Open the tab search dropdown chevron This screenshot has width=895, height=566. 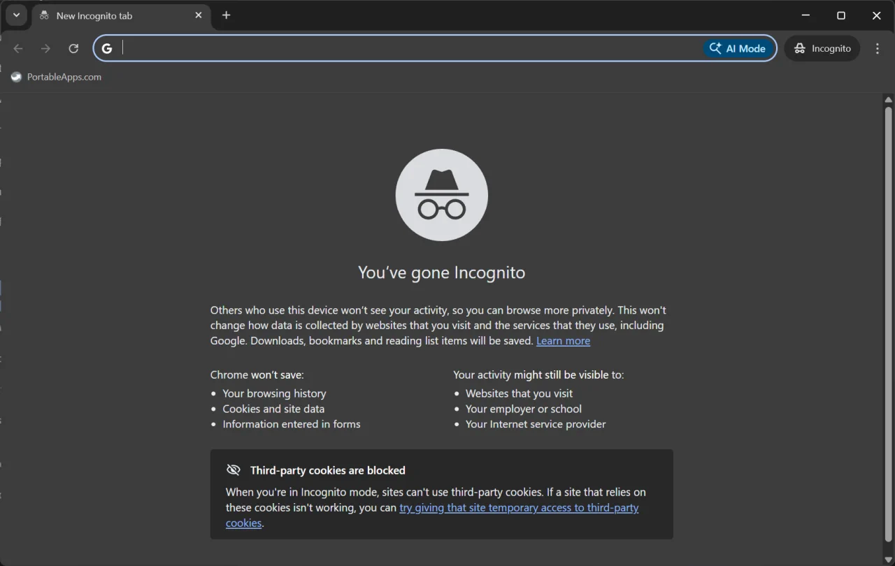pos(15,15)
